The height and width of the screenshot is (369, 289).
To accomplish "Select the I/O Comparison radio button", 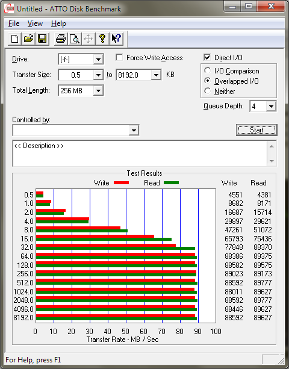I will click(x=207, y=70).
